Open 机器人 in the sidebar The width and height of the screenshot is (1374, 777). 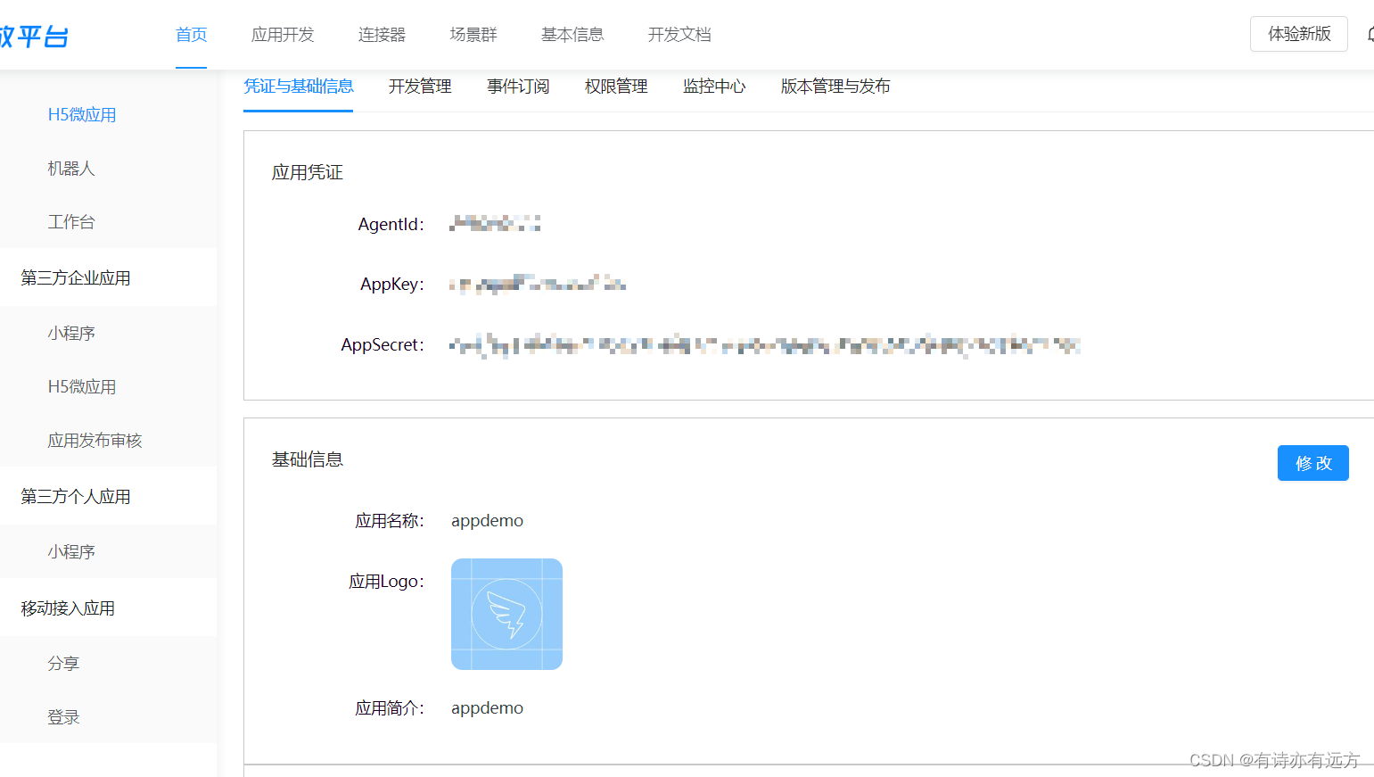pos(71,169)
